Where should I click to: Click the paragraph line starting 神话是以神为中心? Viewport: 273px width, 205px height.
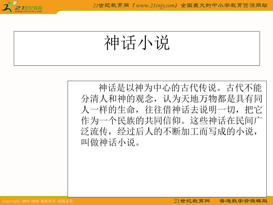(x=180, y=88)
